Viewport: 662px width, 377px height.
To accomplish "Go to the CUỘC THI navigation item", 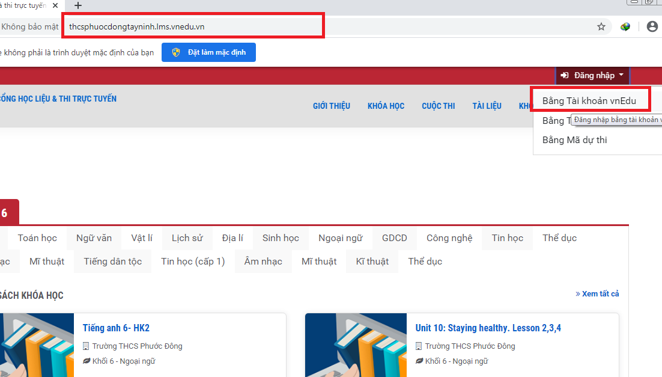I will pyautogui.click(x=438, y=106).
